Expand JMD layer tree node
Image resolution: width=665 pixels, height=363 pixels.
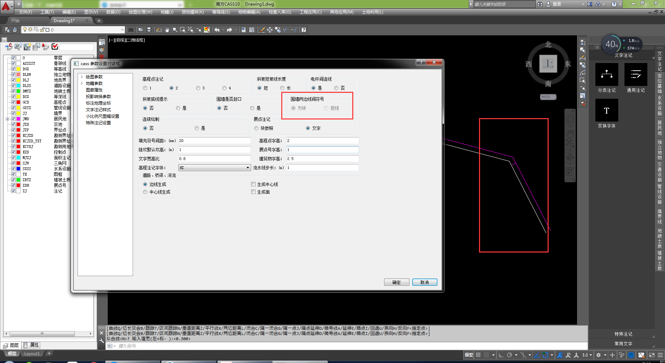coord(8,119)
